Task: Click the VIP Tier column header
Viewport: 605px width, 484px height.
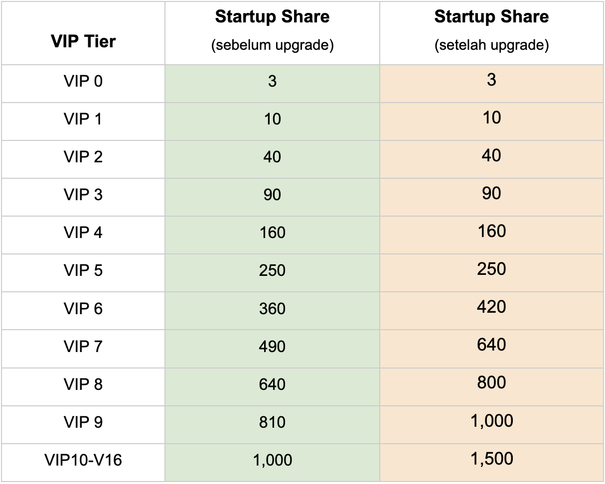Action: (x=83, y=41)
